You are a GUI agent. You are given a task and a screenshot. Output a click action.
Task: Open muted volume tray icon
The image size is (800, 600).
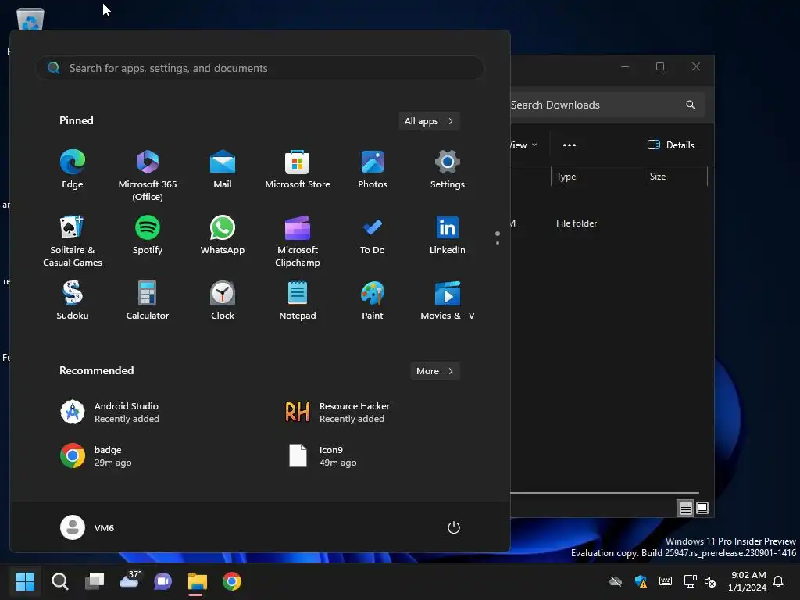click(710, 581)
